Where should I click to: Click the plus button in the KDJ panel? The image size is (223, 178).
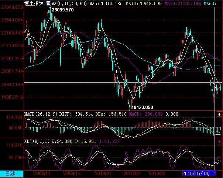tap(219, 141)
